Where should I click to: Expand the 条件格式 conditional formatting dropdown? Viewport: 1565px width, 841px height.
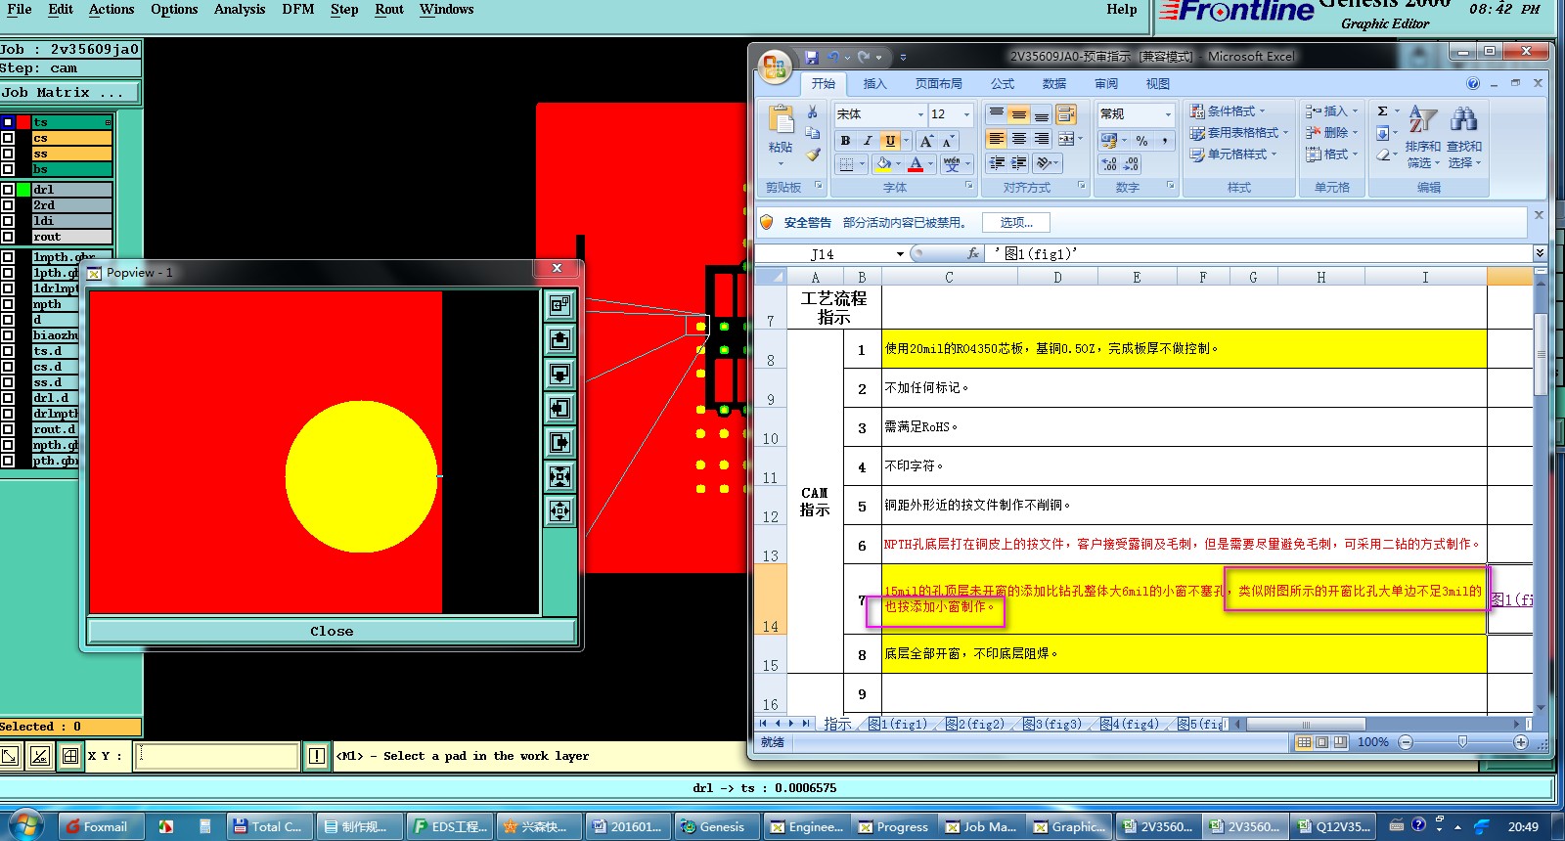[1228, 111]
